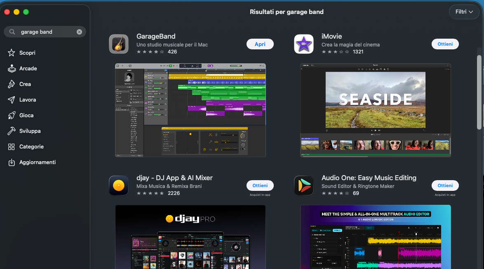Go to Aggiornamenti in the sidebar

click(38, 162)
